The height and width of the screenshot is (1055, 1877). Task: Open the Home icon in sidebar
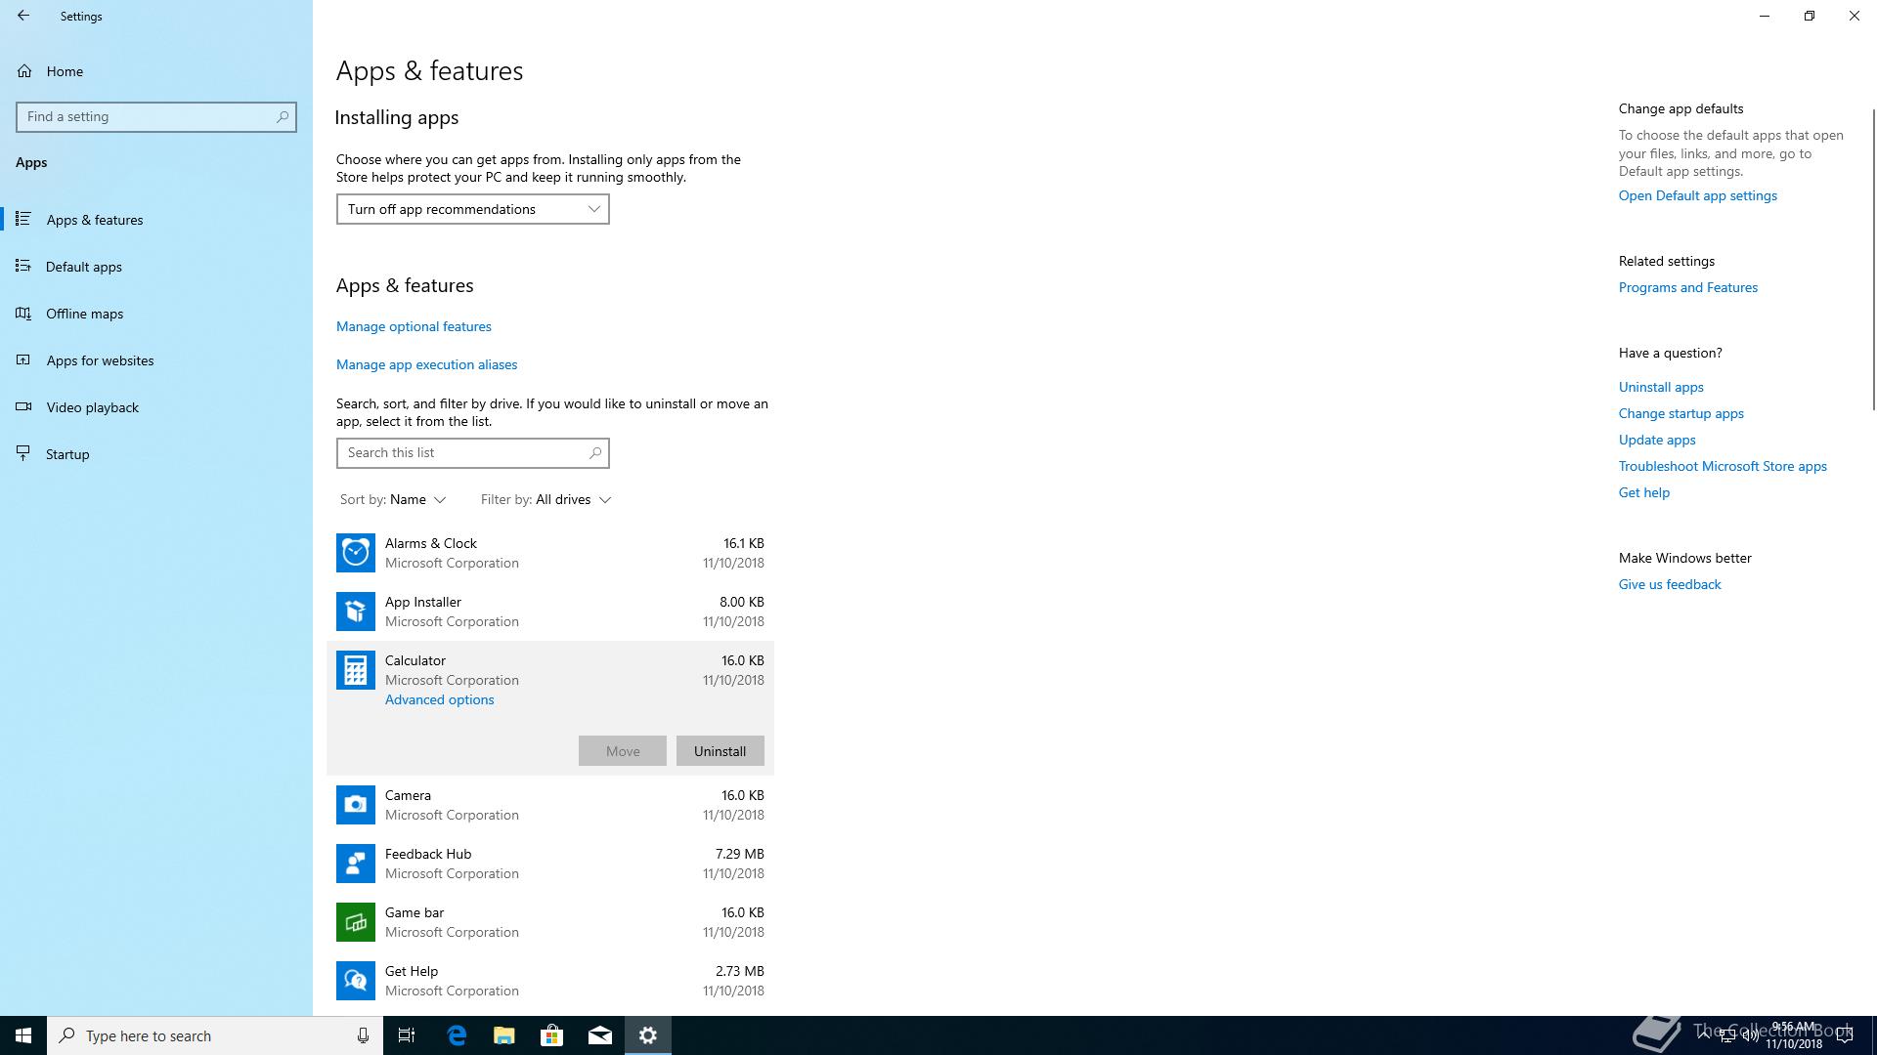(24, 71)
